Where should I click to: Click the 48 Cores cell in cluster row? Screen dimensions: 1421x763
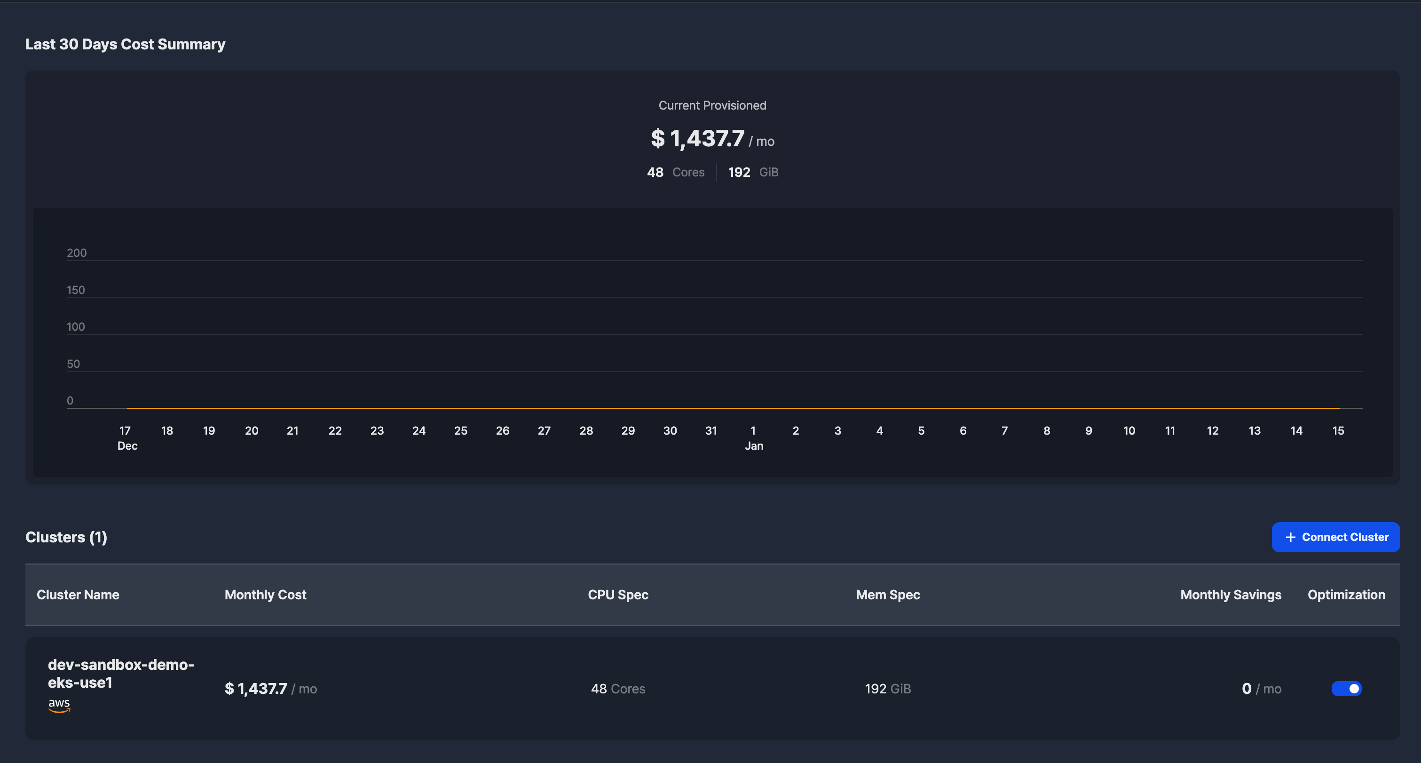[617, 689]
